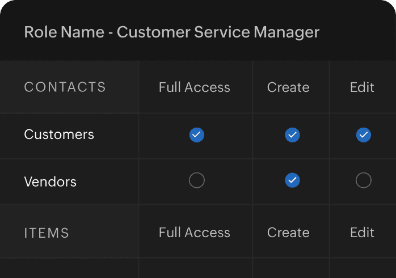Select Edit column header in CONTACTS section
This screenshot has height=278, width=396.
362,87
